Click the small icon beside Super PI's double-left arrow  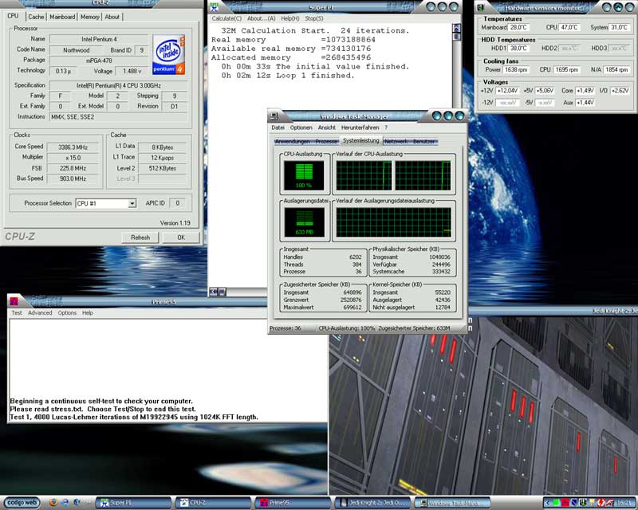tap(223, 292)
